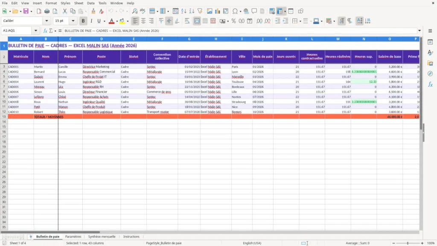Open the font name dropdown
Viewport: 437px width, 246px height.
pyautogui.click(x=47, y=20)
